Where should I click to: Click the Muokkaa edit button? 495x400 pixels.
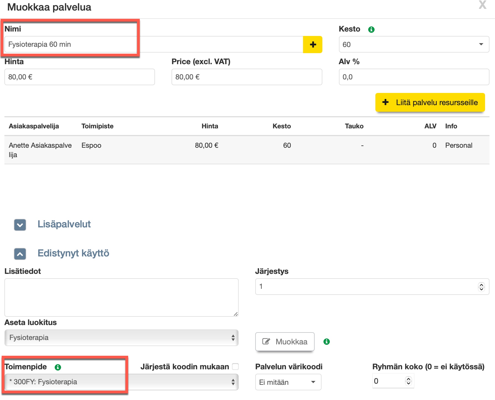pos(285,342)
